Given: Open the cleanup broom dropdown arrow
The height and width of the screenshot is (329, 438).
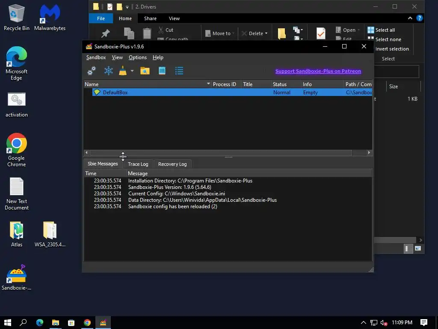Looking at the screenshot, I should pyautogui.click(x=132, y=71).
